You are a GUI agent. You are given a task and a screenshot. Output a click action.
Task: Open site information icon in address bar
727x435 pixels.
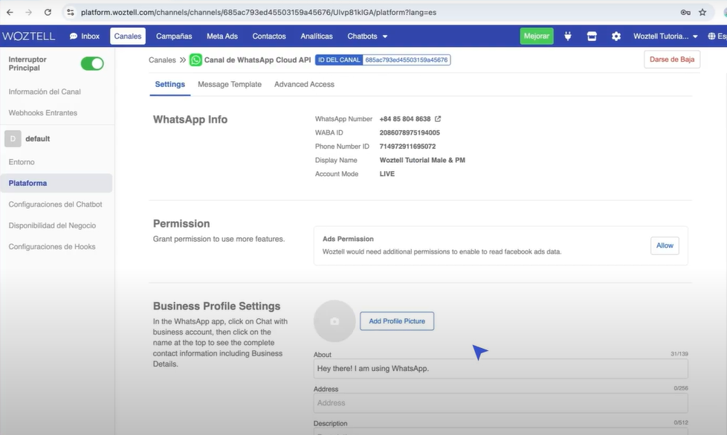pos(71,13)
